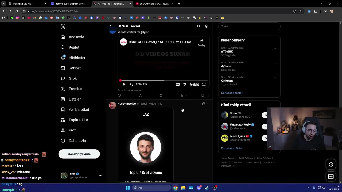The width and height of the screenshot is (342, 192).
Task: Show hidden system tray icons
Action: pyautogui.click(x=308, y=188)
